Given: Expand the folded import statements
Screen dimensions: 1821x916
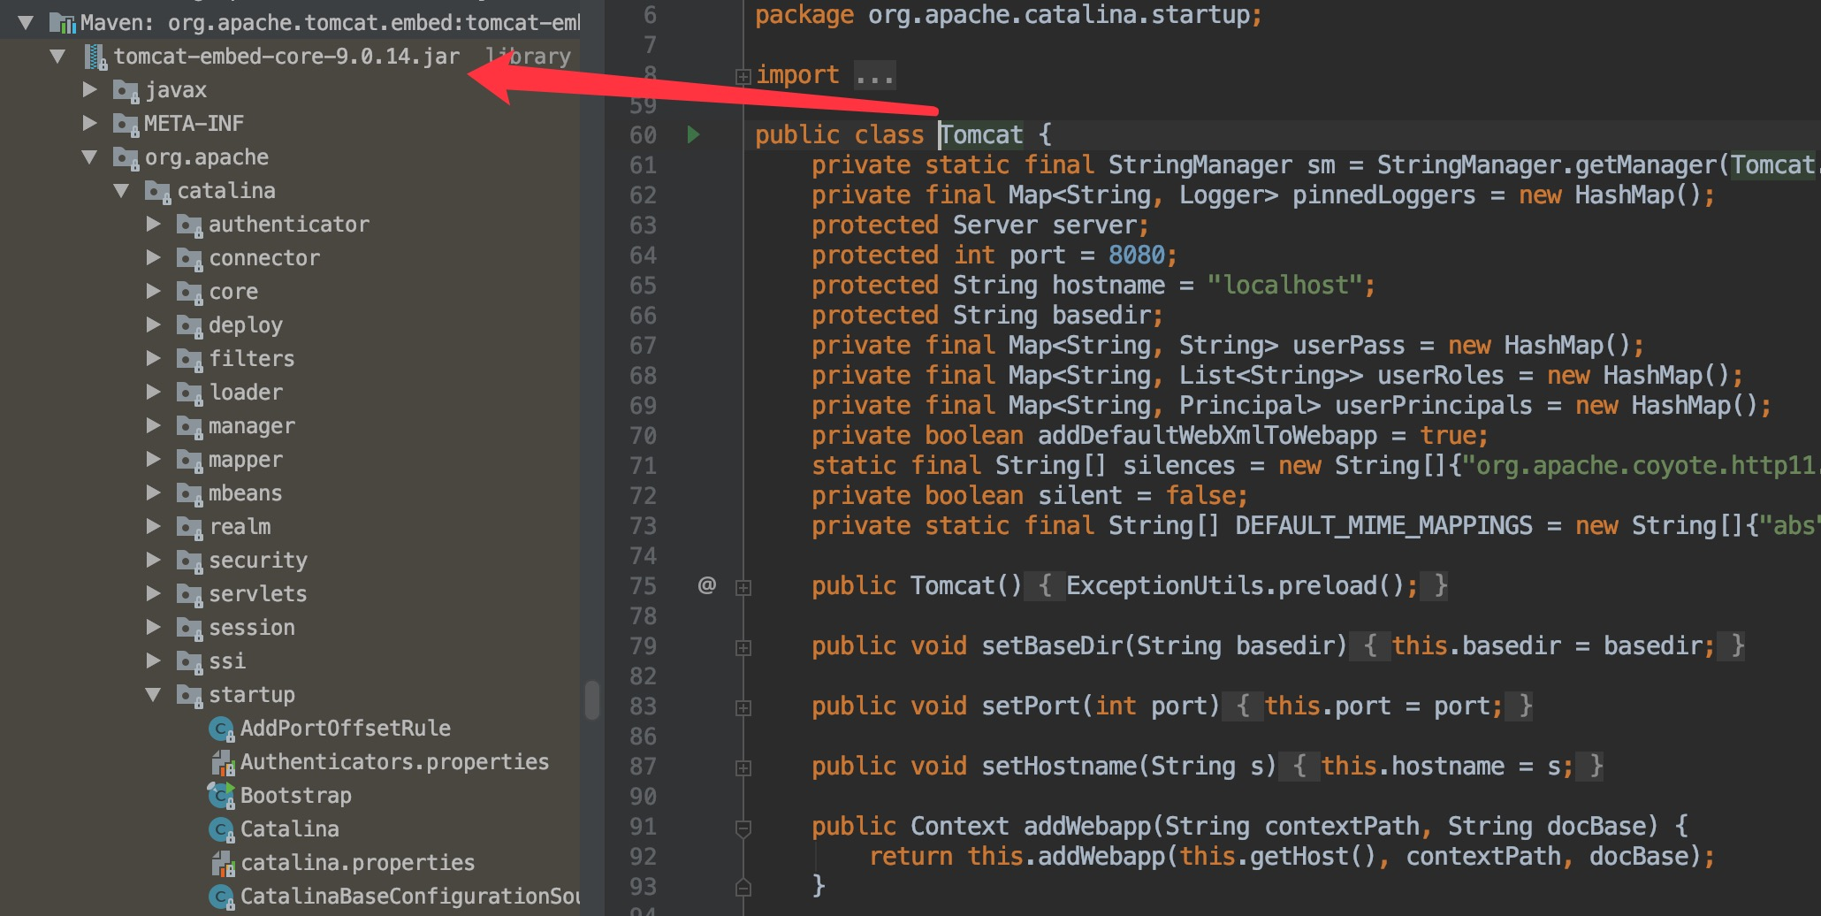Looking at the screenshot, I should click(743, 77).
